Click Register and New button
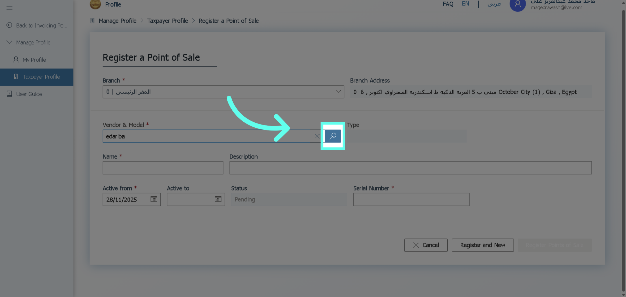This screenshot has width=626, height=297. (483, 245)
